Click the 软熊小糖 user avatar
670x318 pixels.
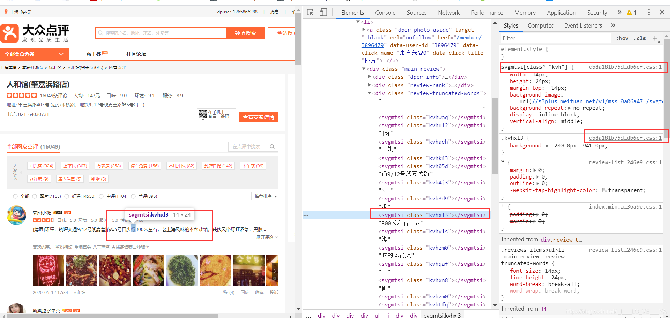(16, 215)
